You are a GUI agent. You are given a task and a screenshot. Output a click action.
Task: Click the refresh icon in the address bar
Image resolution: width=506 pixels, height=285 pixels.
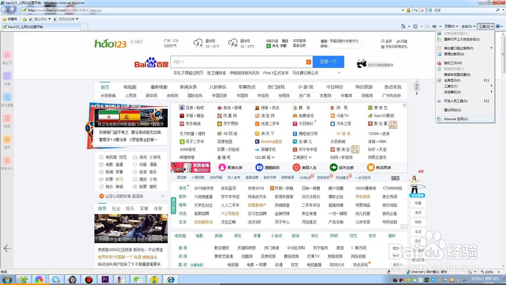tap(416, 10)
